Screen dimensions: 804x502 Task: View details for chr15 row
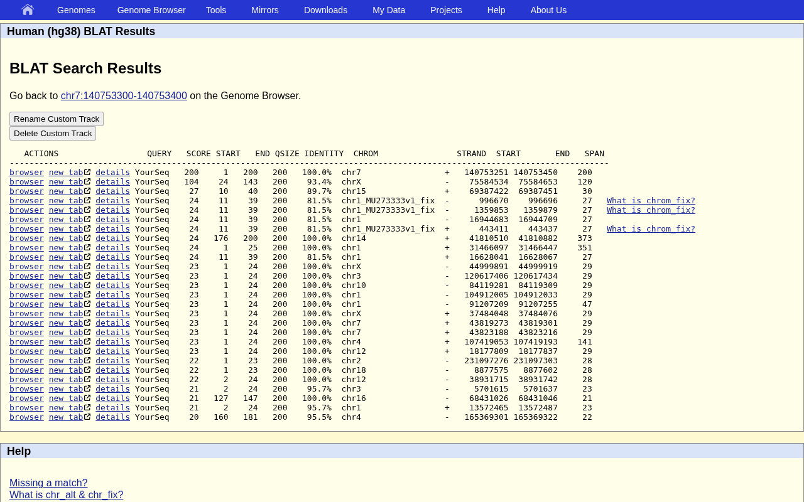click(112, 191)
